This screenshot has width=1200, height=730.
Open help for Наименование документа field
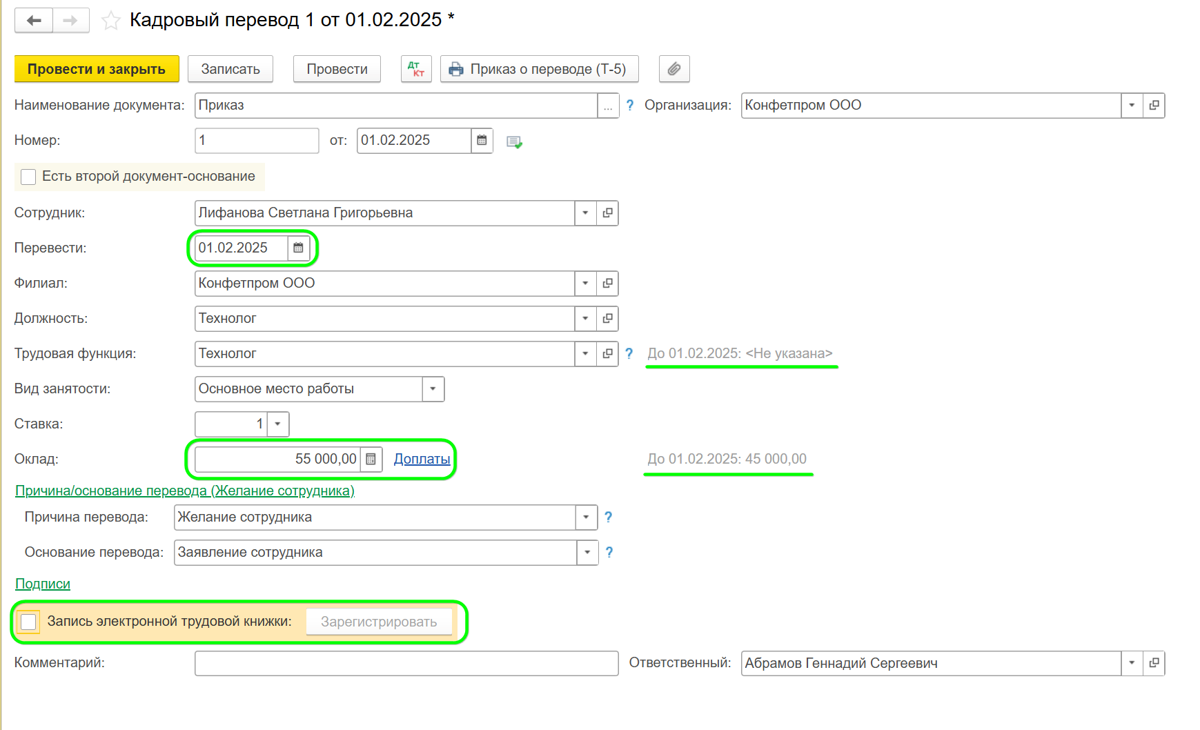[630, 106]
